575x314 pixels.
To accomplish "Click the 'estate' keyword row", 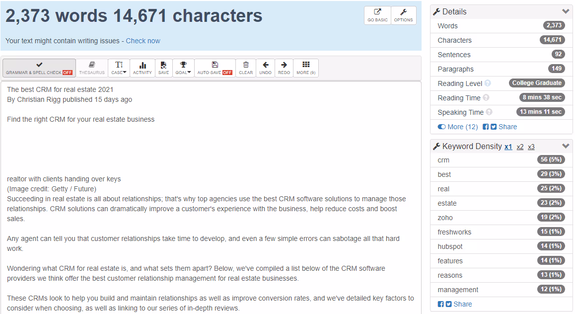I will [502, 203].
